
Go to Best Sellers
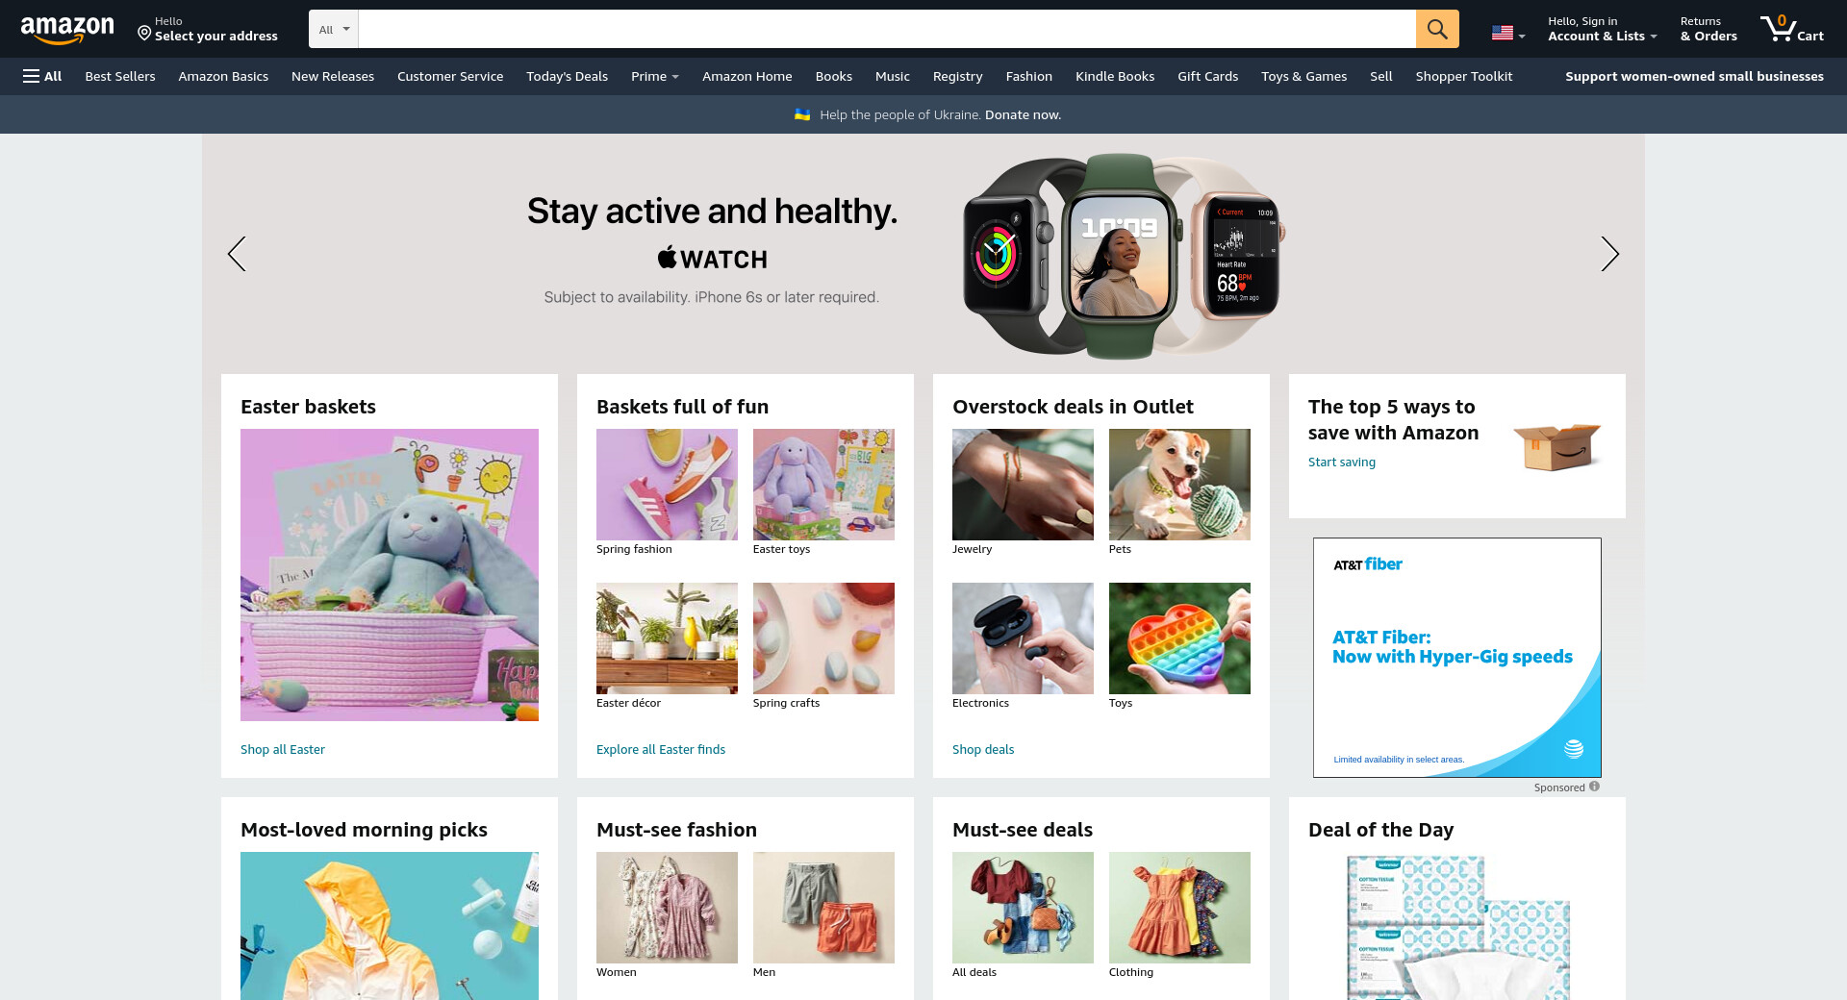click(120, 76)
